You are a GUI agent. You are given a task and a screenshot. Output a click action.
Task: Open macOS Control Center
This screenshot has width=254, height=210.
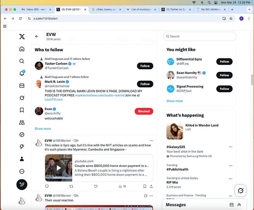[216, 2]
